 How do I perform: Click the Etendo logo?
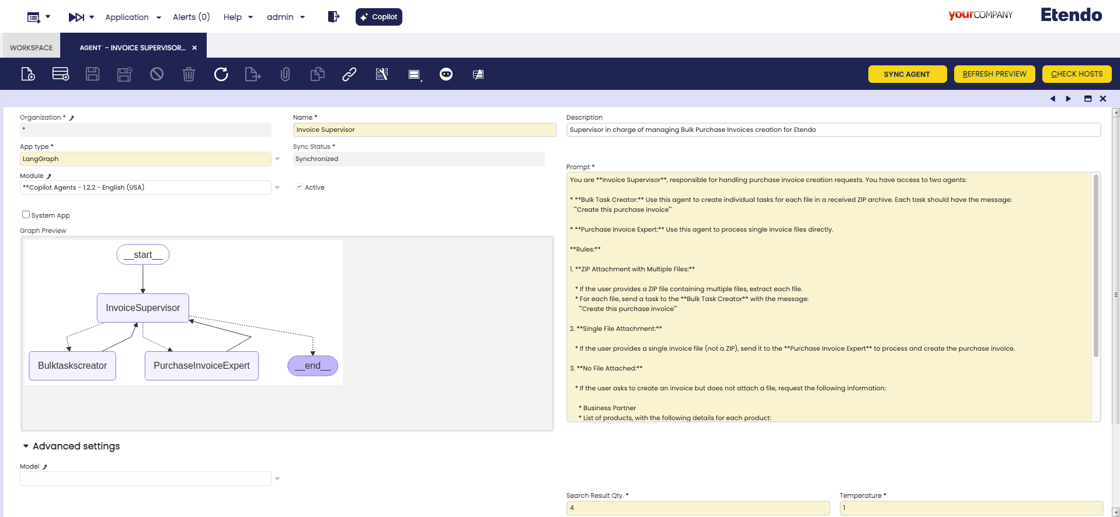pyautogui.click(x=1071, y=15)
